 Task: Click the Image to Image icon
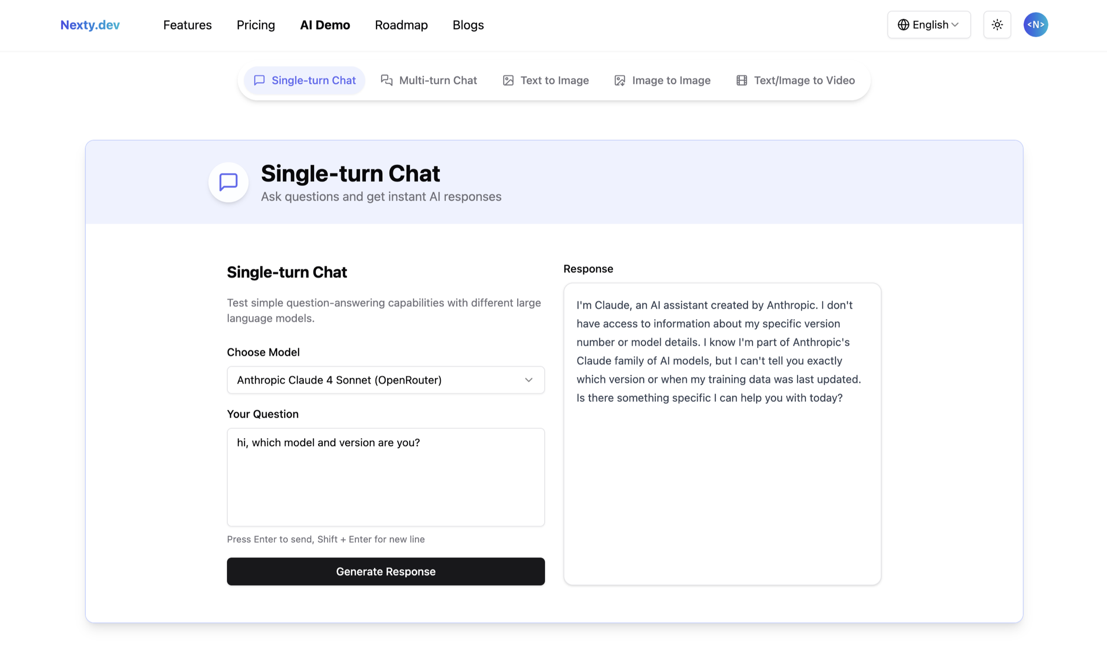pos(619,80)
